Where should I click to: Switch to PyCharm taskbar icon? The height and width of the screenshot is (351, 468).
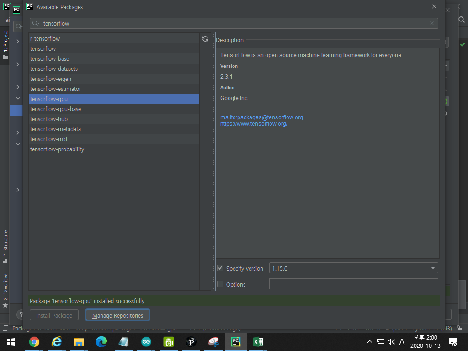point(236,342)
